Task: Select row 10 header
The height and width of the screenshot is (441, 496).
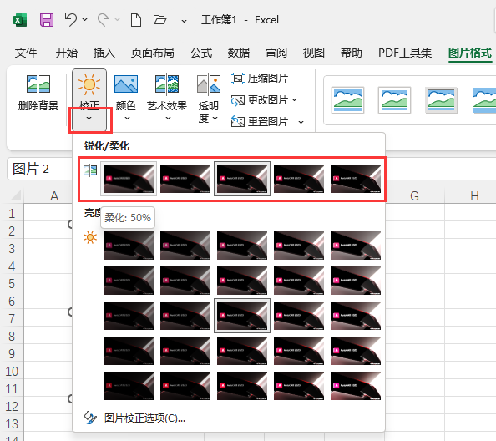Action: click(x=12, y=371)
